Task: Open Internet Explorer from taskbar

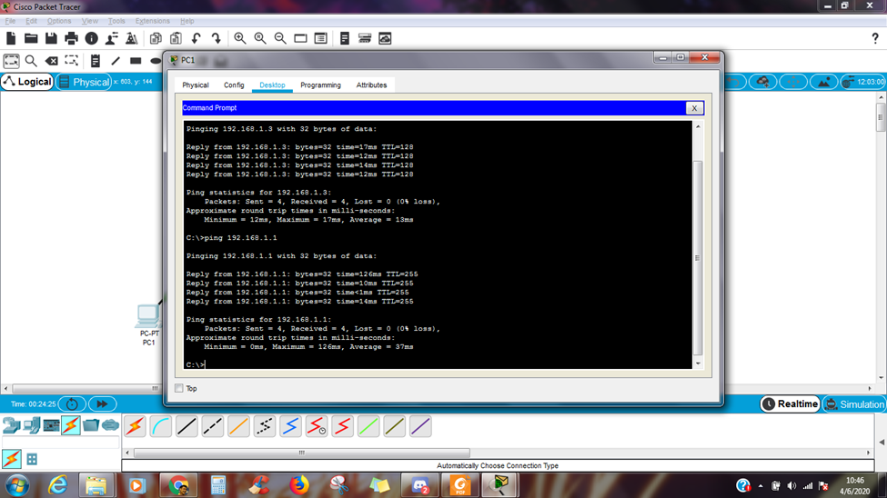Action: pos(57,485)
